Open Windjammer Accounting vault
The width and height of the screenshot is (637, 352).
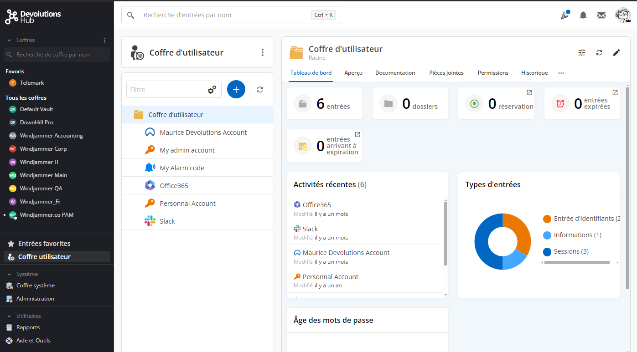[x=57, y=136]
